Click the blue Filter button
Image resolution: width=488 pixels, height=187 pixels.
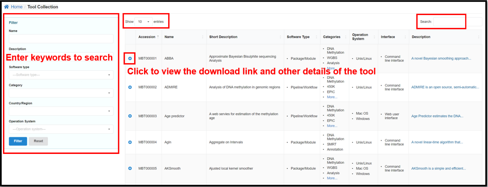(x=18, y=141)
